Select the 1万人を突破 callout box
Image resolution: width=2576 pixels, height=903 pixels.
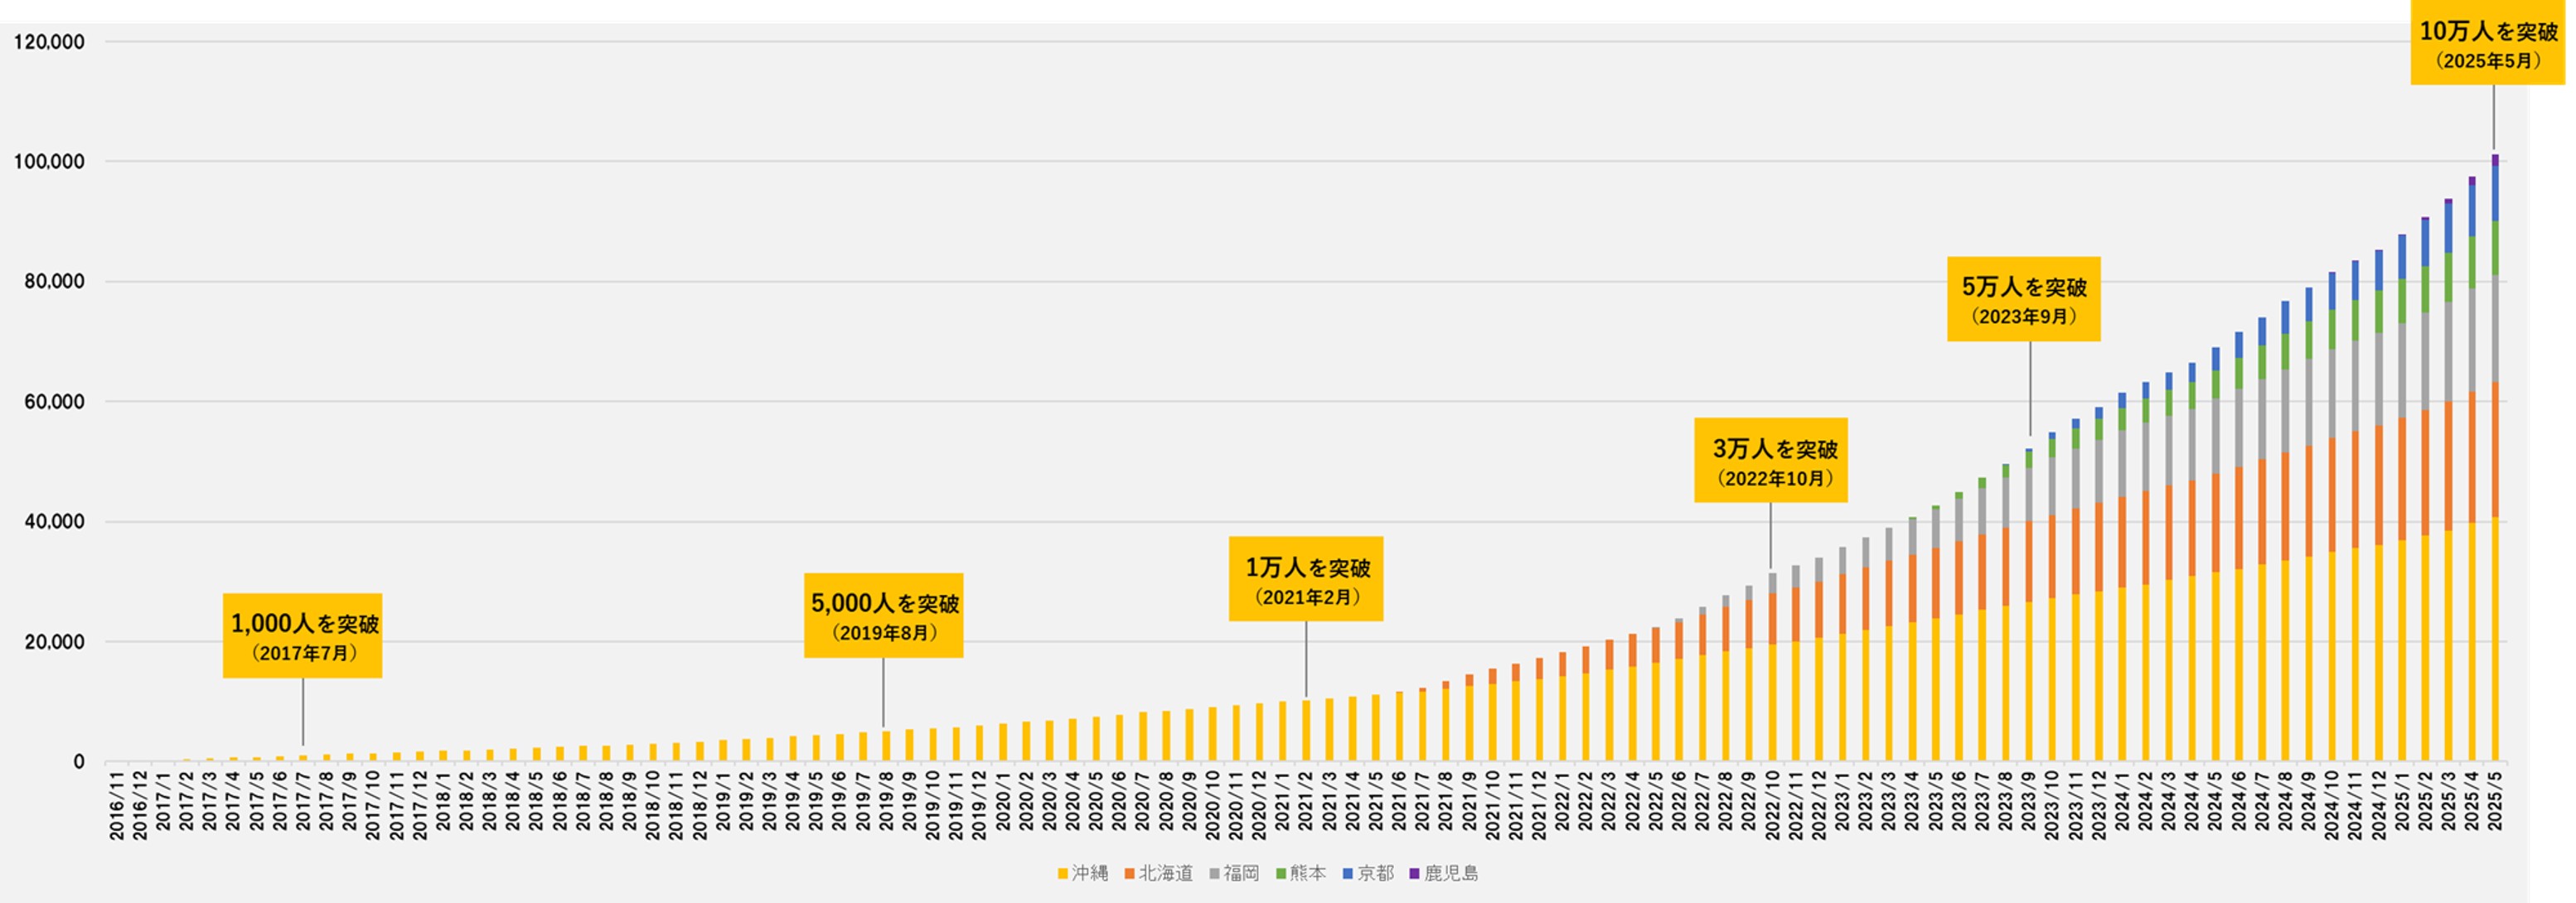[1305, 579]
